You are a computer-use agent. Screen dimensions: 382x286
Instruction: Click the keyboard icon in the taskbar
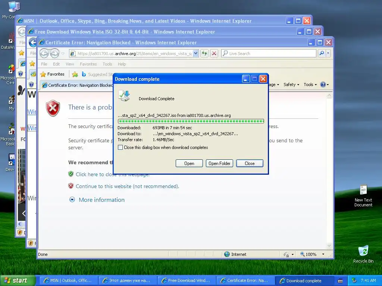click(340, 281)
